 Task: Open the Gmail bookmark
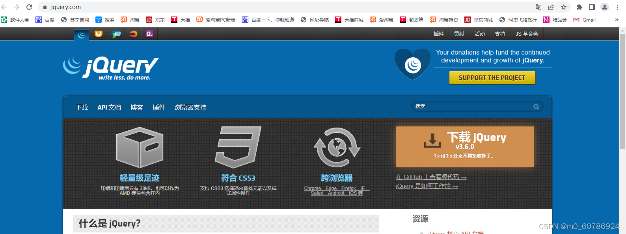tap(585, 20)
